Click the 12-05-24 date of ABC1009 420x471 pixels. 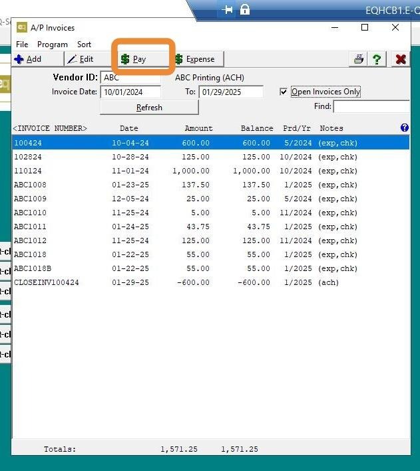point(130,199)
